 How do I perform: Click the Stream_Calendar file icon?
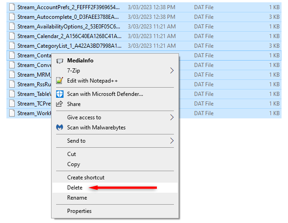pos(12,36)
